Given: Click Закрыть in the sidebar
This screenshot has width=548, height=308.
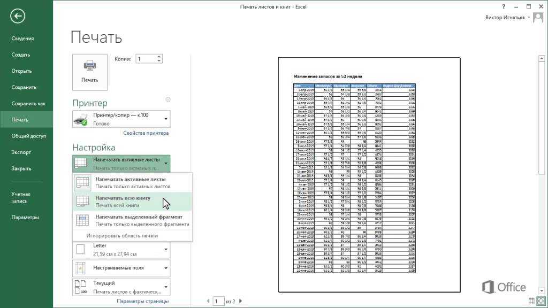Looking at the screenshot, I should pos(21,168).
